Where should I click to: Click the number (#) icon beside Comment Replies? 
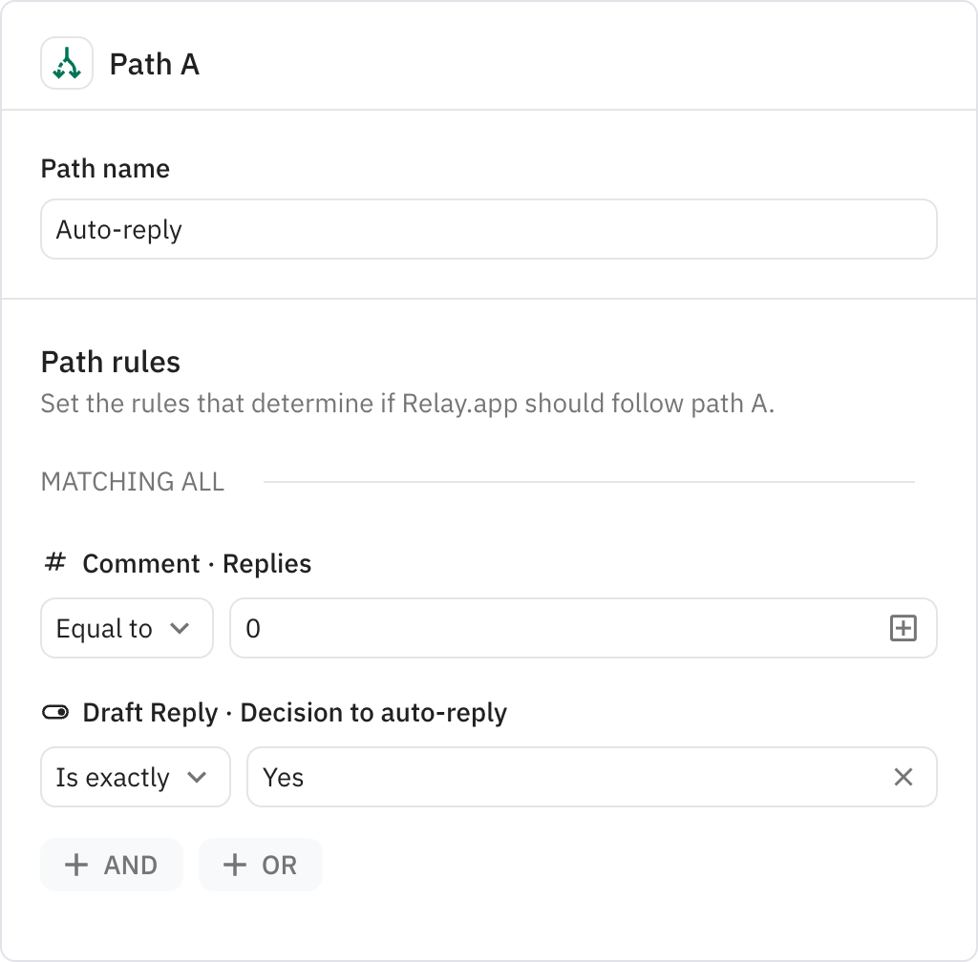55,563
